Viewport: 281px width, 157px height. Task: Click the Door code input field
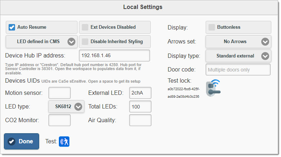(x=238, y=70)
